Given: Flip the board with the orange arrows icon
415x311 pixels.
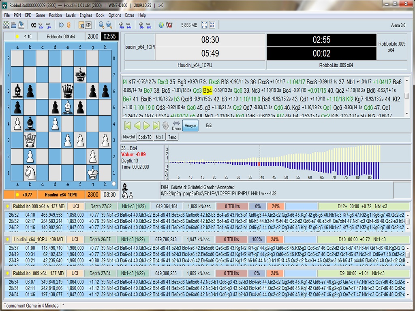Looking at the screenshot, I should click(x=68, y=25).
